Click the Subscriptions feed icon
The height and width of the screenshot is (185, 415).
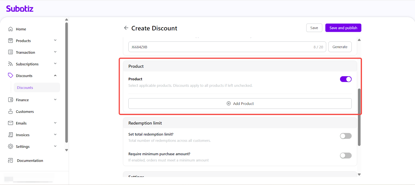click(10, 64)
